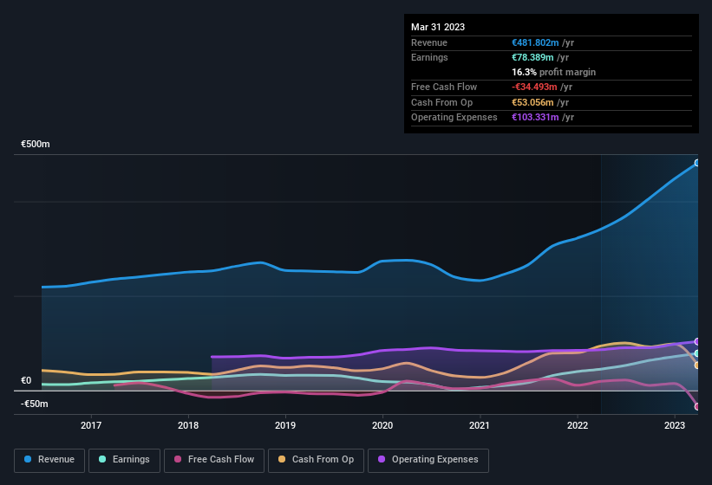Toggle the Revenue legend button
Screen dimensions: 712x485
point(49,460)
